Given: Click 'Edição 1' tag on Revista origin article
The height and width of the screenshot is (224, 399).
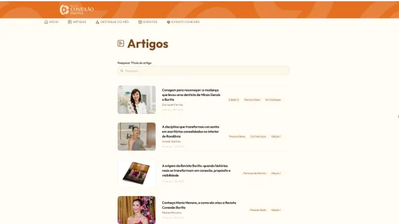Looking at the screenshot, I should tap(276, 174).
